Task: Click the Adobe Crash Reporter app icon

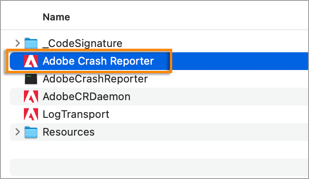Action: coord(31,61)
